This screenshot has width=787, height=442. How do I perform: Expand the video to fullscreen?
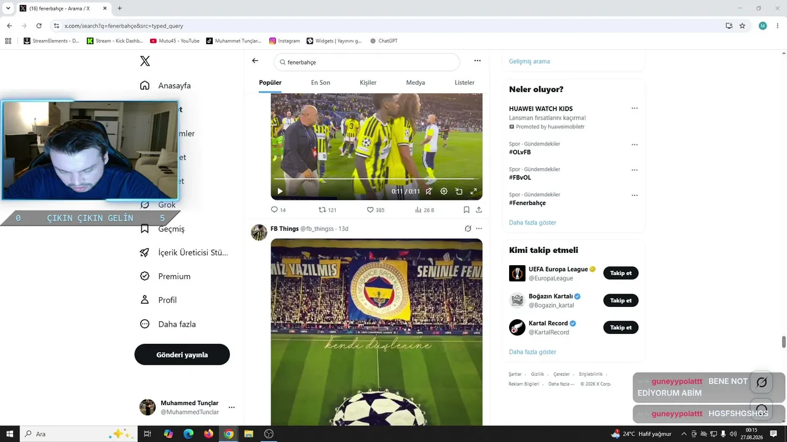tap(473, 192)
